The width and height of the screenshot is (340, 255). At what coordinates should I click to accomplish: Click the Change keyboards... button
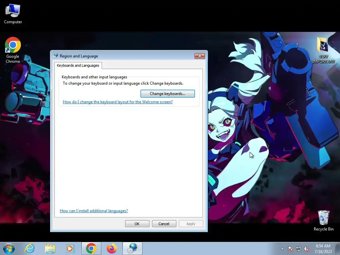(x=167, y=94)
